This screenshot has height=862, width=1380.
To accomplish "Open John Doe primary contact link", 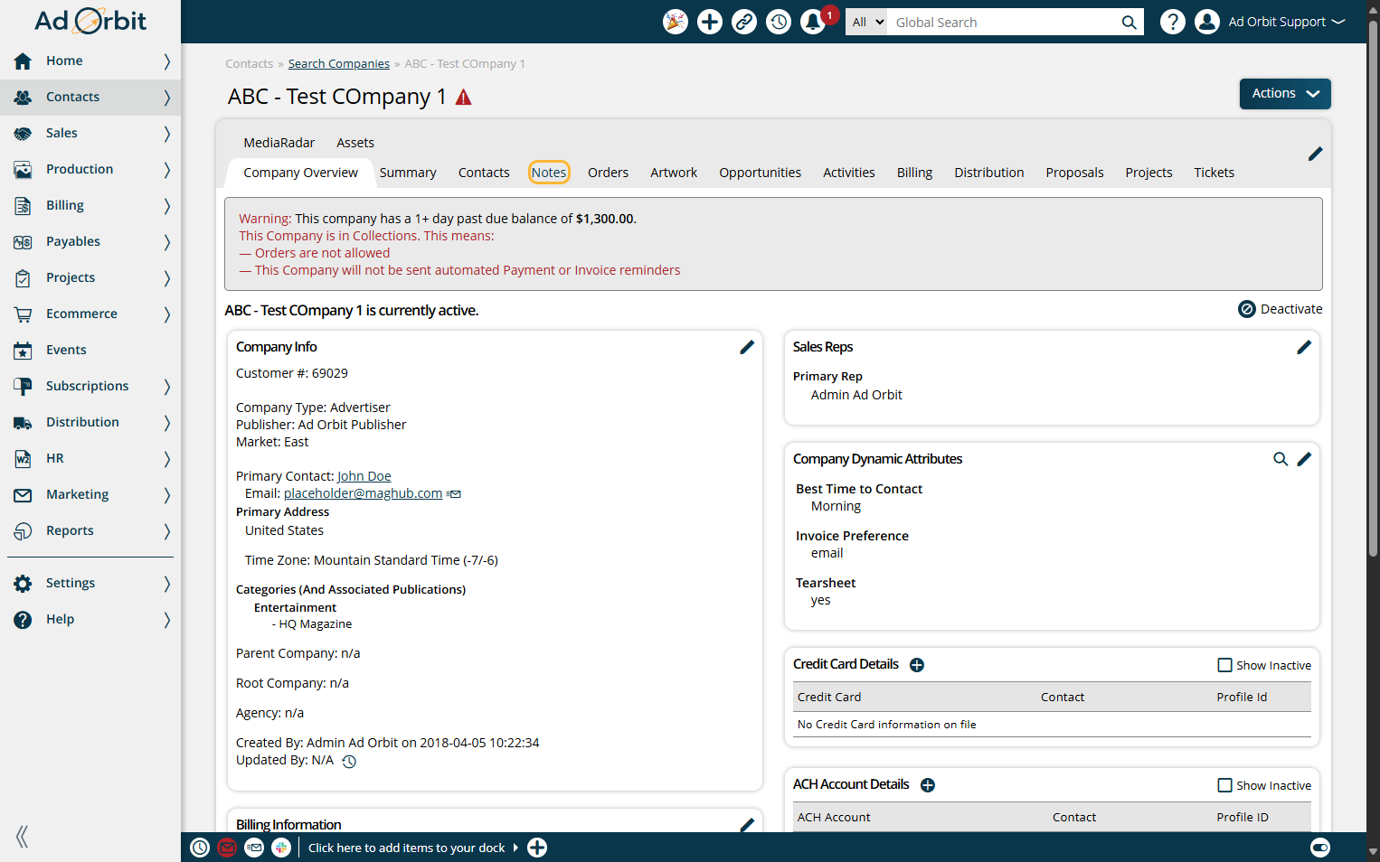I will [364, 476].
